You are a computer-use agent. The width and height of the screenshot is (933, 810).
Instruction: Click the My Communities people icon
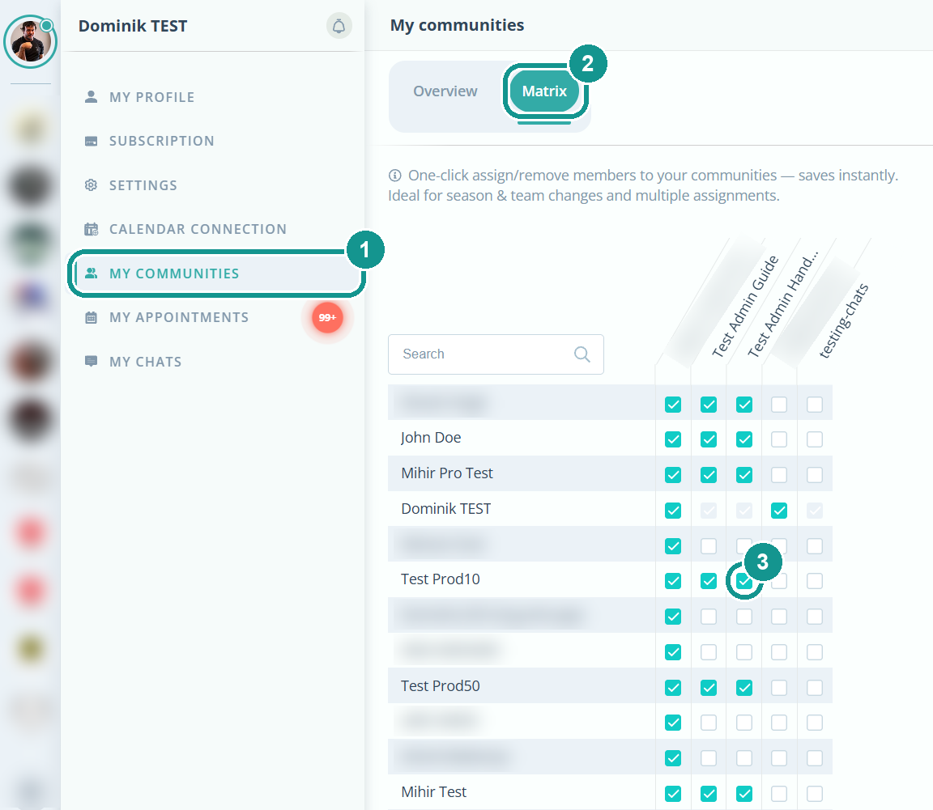coord(91,273)
